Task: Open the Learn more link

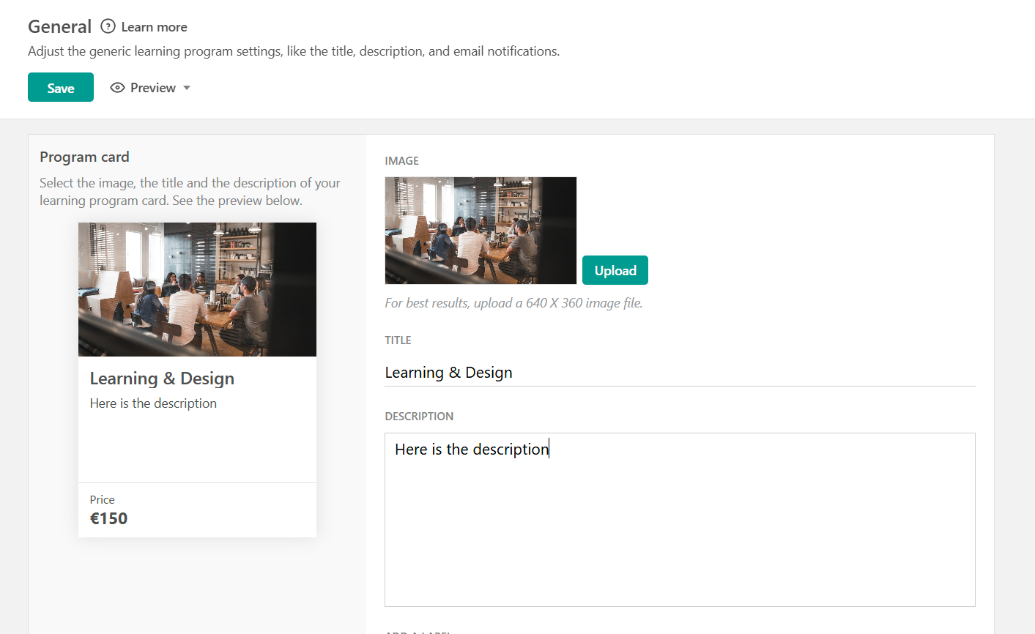Action: coord(154,27)
